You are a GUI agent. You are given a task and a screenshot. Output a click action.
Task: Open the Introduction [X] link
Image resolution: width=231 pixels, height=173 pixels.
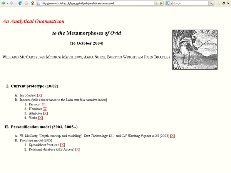[x=40, y=95]
